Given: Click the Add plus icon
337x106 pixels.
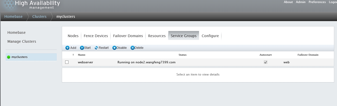Looking at the screenshot, I should click(x=67, y=48).
